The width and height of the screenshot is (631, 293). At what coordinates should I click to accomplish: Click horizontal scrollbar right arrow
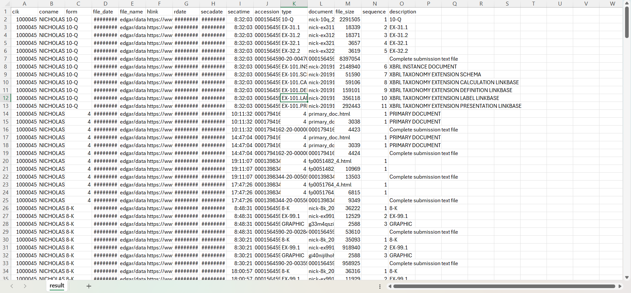click(620, 286)
